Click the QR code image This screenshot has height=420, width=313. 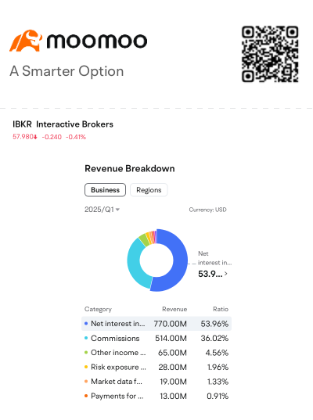pos(270,54)
